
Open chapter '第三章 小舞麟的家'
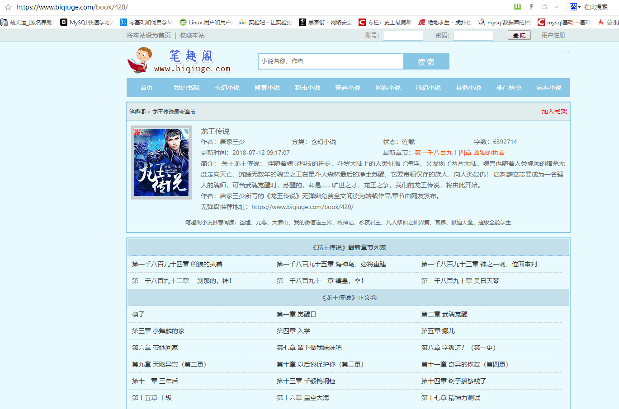click(x=158, y=331)
